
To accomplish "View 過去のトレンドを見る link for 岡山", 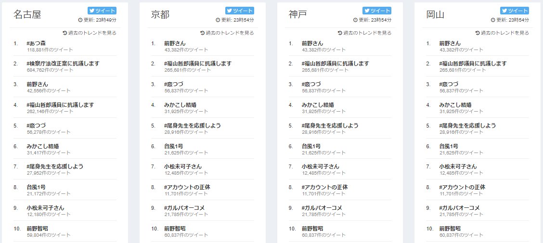I will point(502,33).
